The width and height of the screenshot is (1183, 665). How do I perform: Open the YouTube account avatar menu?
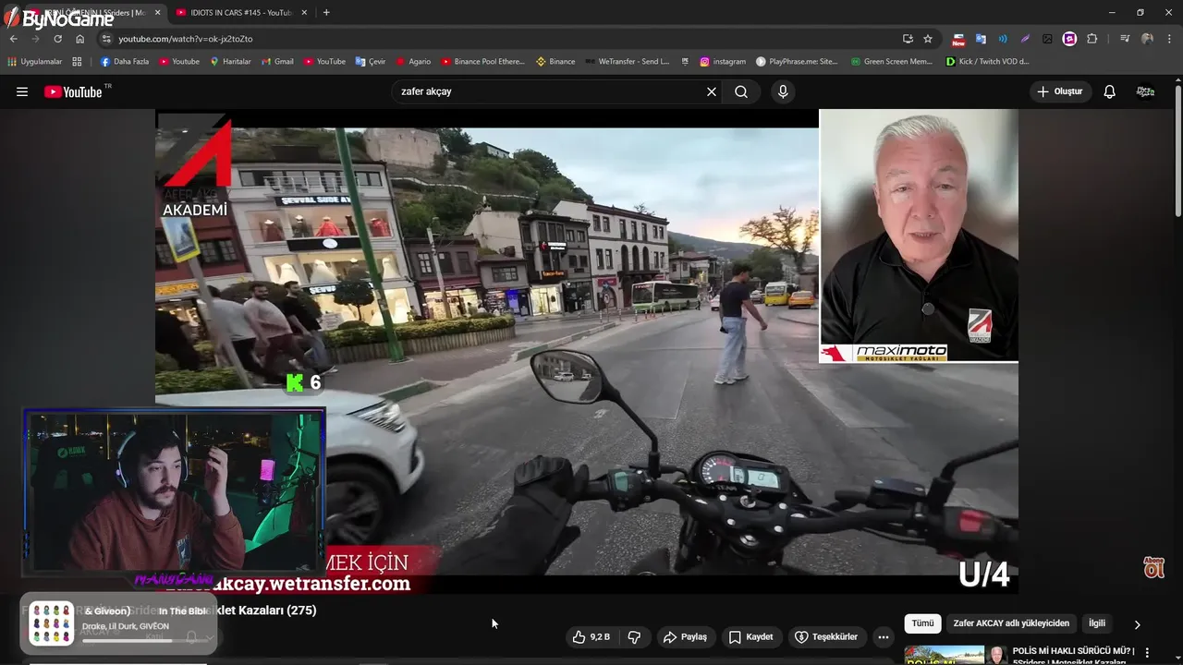[1145, 91]
